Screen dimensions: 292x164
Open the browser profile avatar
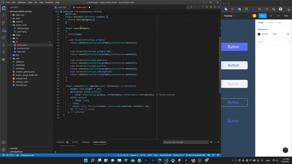click(x=281, y=9)
